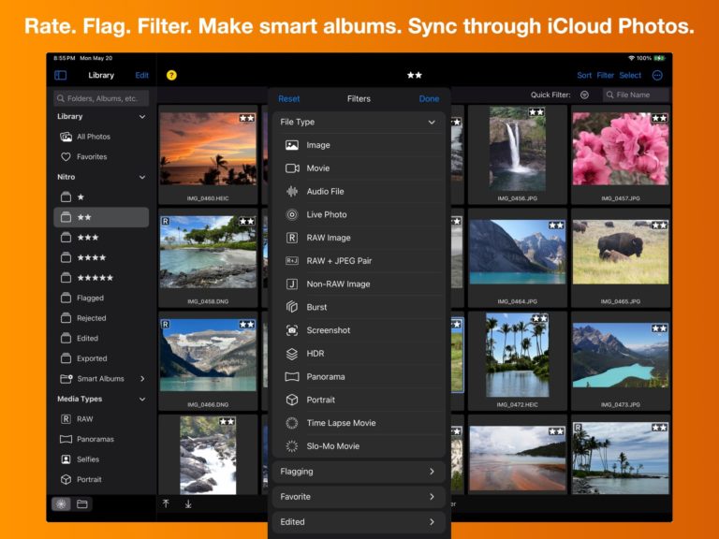The height and width of the screenshot is (539, 719).
Task: Collapse the Nitro sidebar section
Action: [x=142, y=177]
